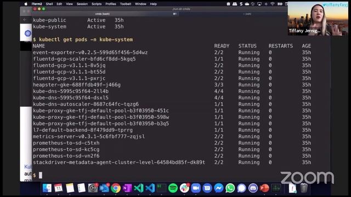Viewport: 351px width, 197px height.
Task: Click pod name kube-dns-5995c95f64-2ll4b
Action: click(71, 91)
